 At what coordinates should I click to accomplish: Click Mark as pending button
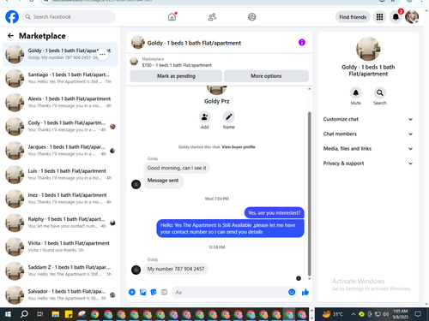(x=176, y=76)
